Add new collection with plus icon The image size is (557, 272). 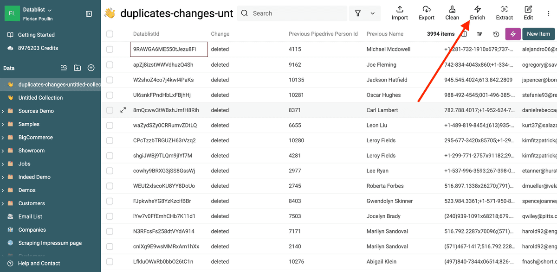pyautogui.click(x=91, y=68)
